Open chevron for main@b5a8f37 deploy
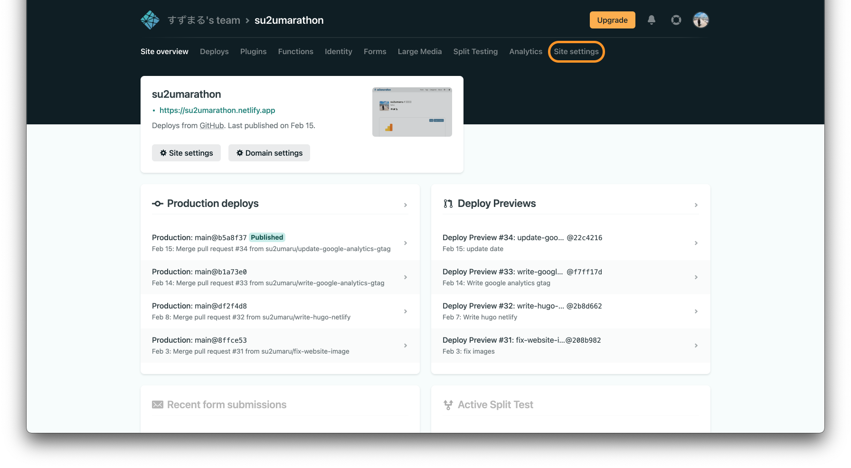This screenshot has width=851, height=468. 406,243
